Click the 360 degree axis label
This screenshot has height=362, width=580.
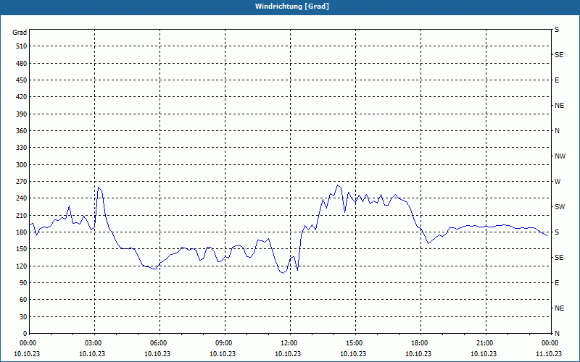click(22, 131)
